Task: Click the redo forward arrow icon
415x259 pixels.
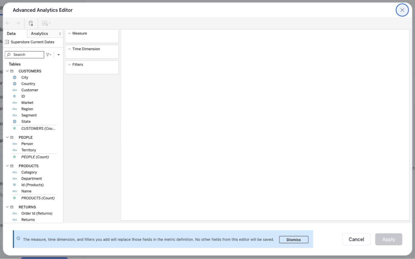Action: [x=18, y=23]
